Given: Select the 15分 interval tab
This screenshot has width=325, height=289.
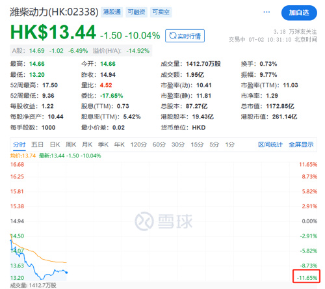Looking at the screenshot, I should 197,144.
